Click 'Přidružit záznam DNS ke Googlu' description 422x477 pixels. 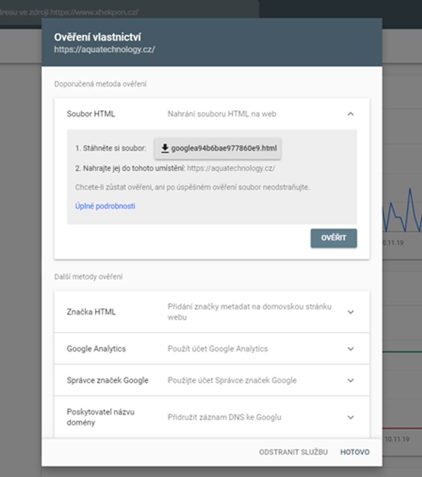224,417
